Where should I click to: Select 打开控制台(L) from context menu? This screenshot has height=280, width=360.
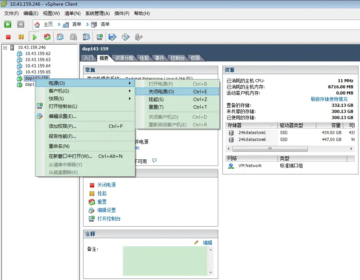click(85, 106)
